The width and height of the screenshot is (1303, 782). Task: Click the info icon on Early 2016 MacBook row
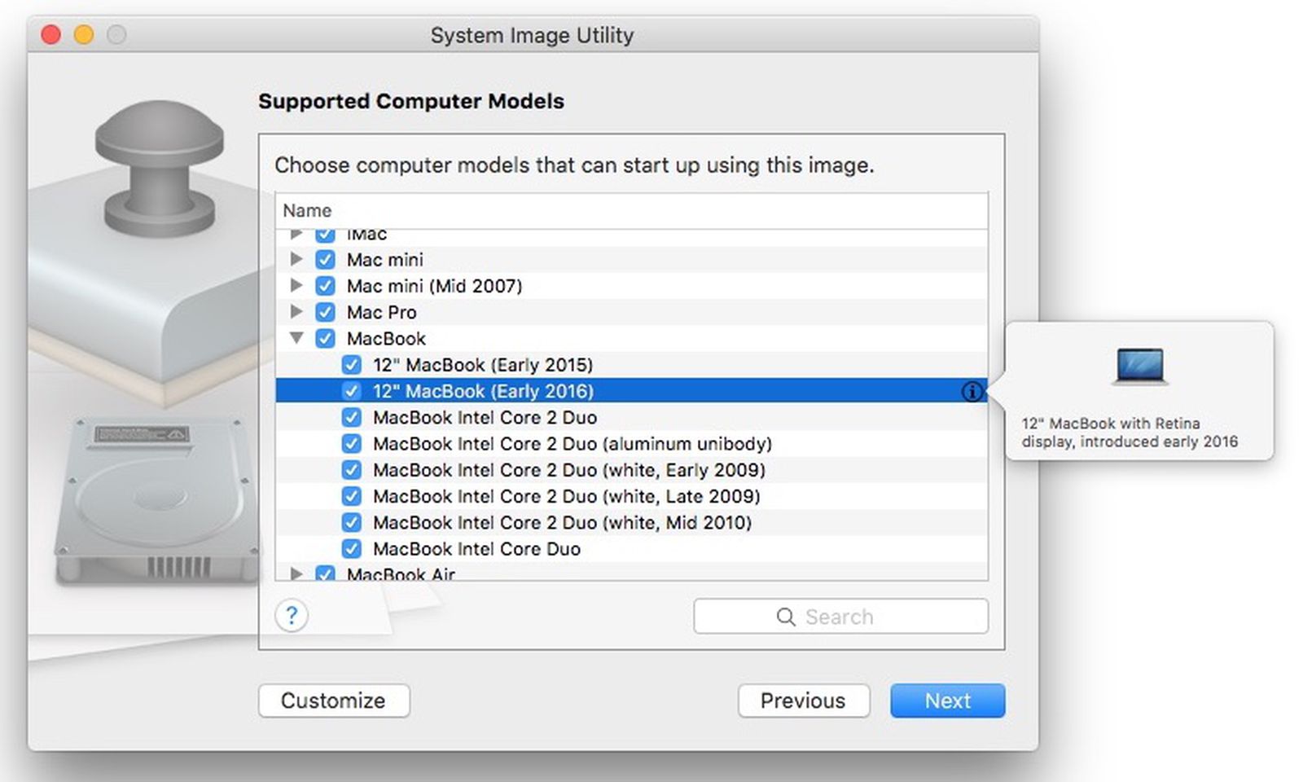[972, 392]
